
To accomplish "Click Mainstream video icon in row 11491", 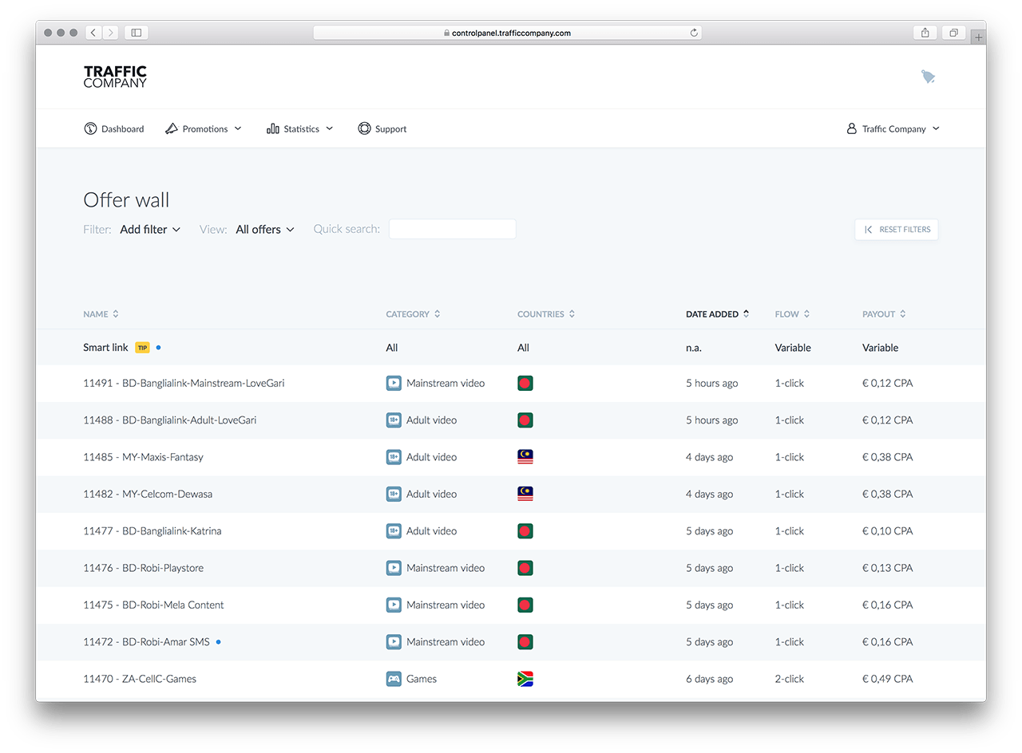I will click(394, 383).
